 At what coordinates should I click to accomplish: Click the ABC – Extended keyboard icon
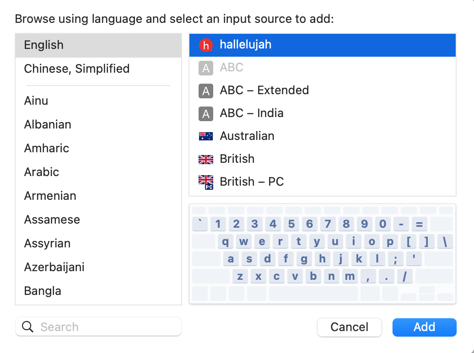point(206,91)
